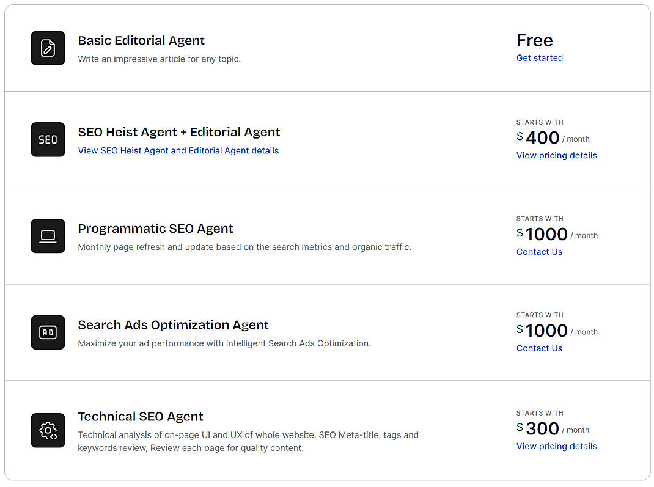
Task: Click the 'Technical analysis of on-page UI' description
Action: tap(248, 441)
